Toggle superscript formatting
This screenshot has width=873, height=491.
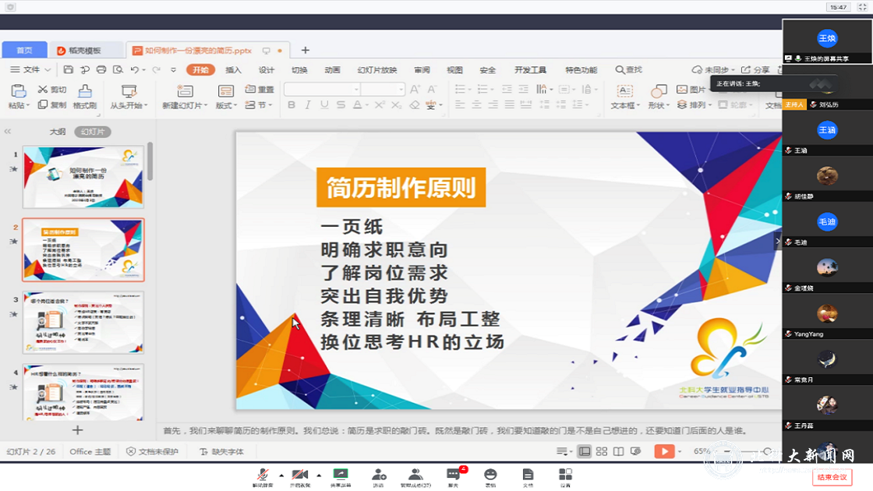[x=380, y=104]
